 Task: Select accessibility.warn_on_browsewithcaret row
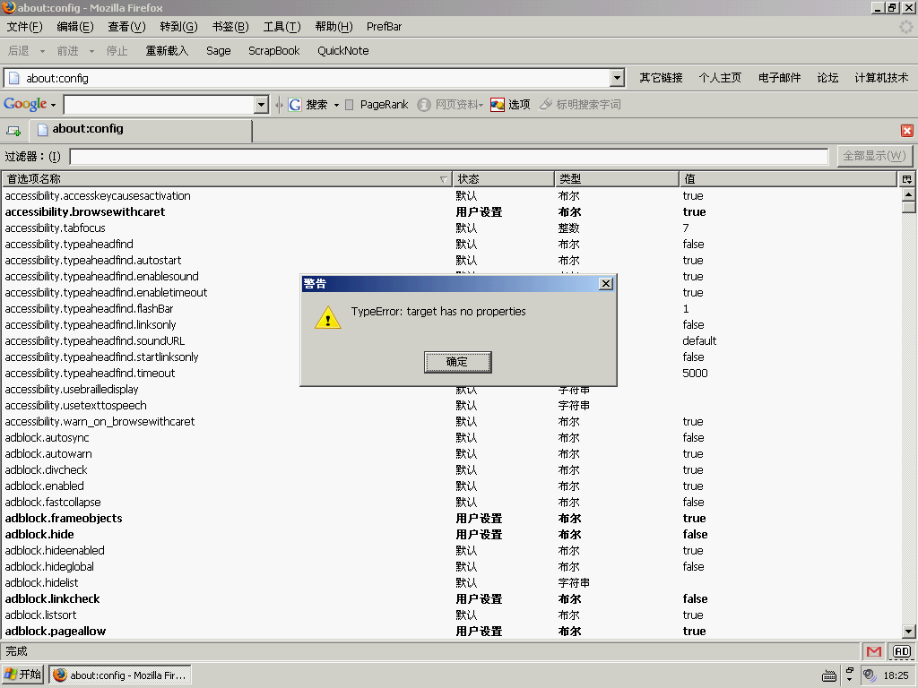point(451,422)
